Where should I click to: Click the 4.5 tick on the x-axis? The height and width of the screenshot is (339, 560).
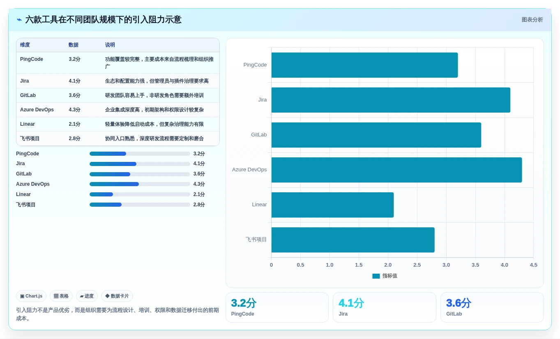click(x=533, y=265)
